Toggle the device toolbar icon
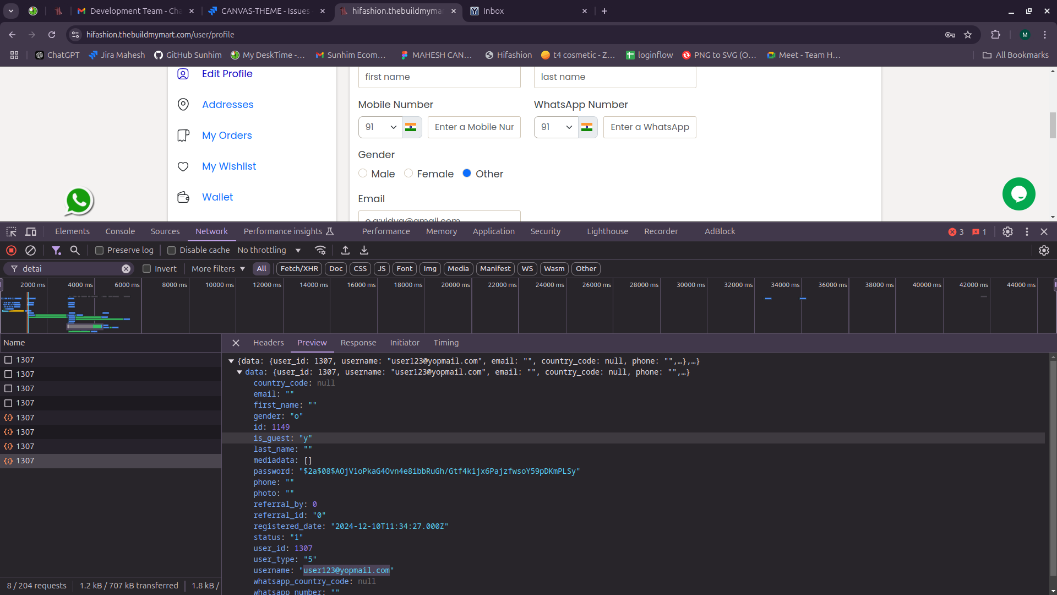 (31, 231)
